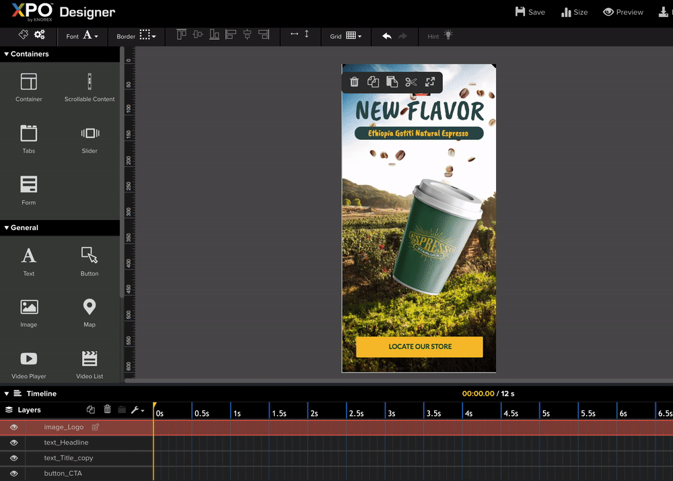Click the 2s mark on timeline ruler
The height and width of the screenshot is (481, 673).
tap(314, 413)
